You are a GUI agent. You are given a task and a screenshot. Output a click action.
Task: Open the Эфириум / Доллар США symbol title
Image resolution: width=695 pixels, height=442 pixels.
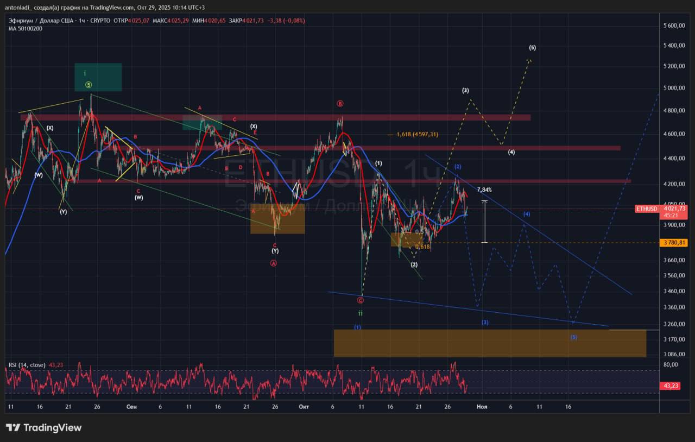coord(43,21)
